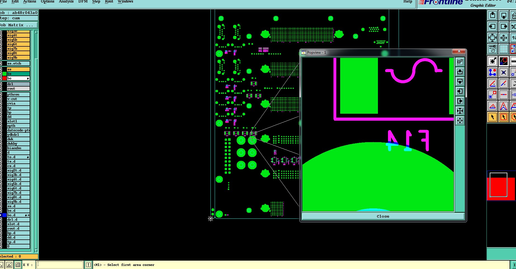The height and width of the screenshot is (269, 516).
Task: Click Close button in Popview window
Action: [x=383, y=216]
